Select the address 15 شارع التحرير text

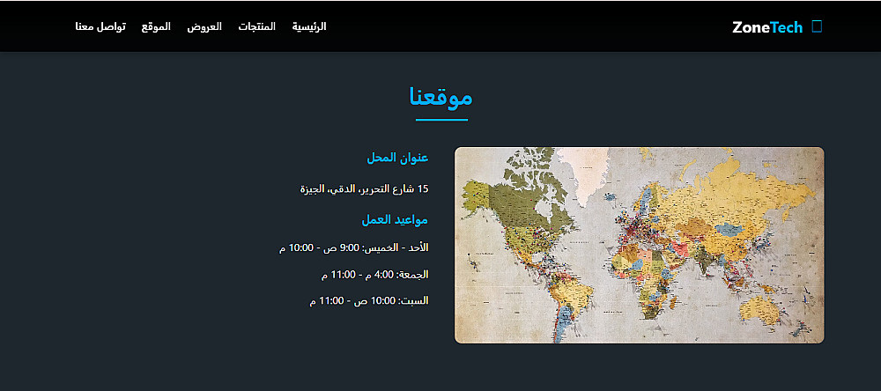364,188
